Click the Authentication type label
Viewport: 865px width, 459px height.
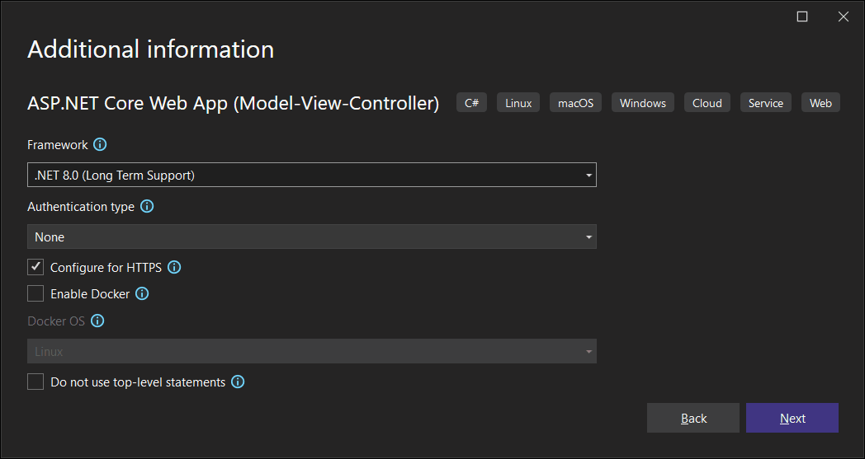click(81, 207)
